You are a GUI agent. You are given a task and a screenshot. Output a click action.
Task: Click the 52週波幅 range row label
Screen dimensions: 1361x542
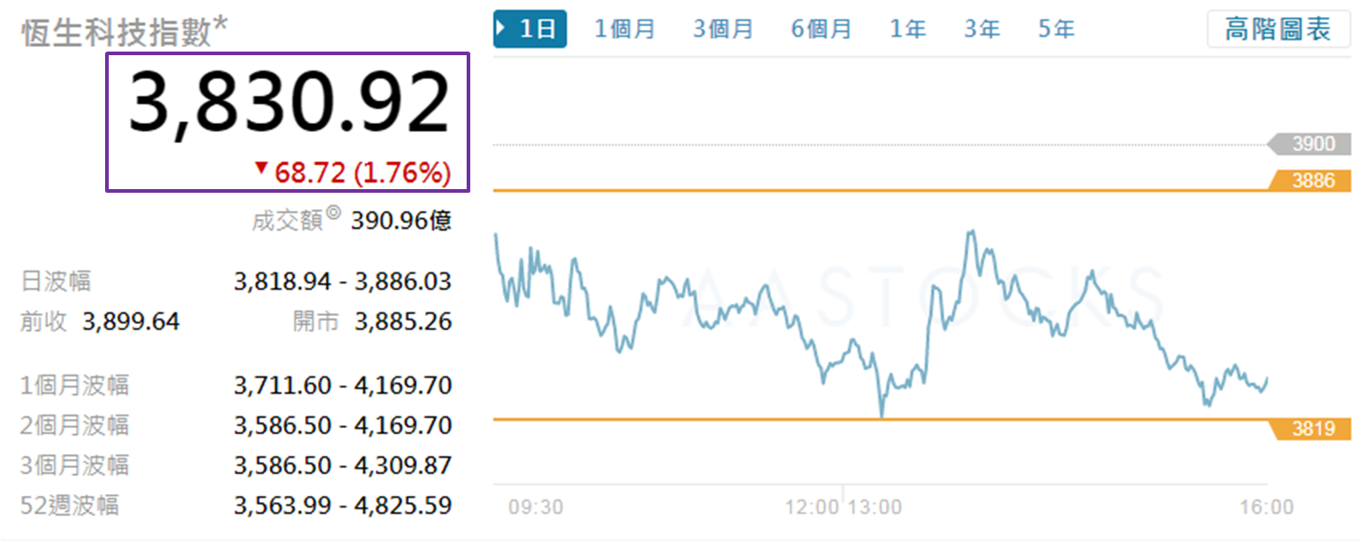point(70,505)
